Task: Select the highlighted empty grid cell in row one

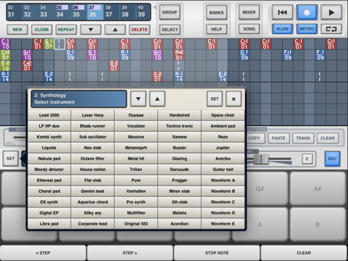Action: 59,44
